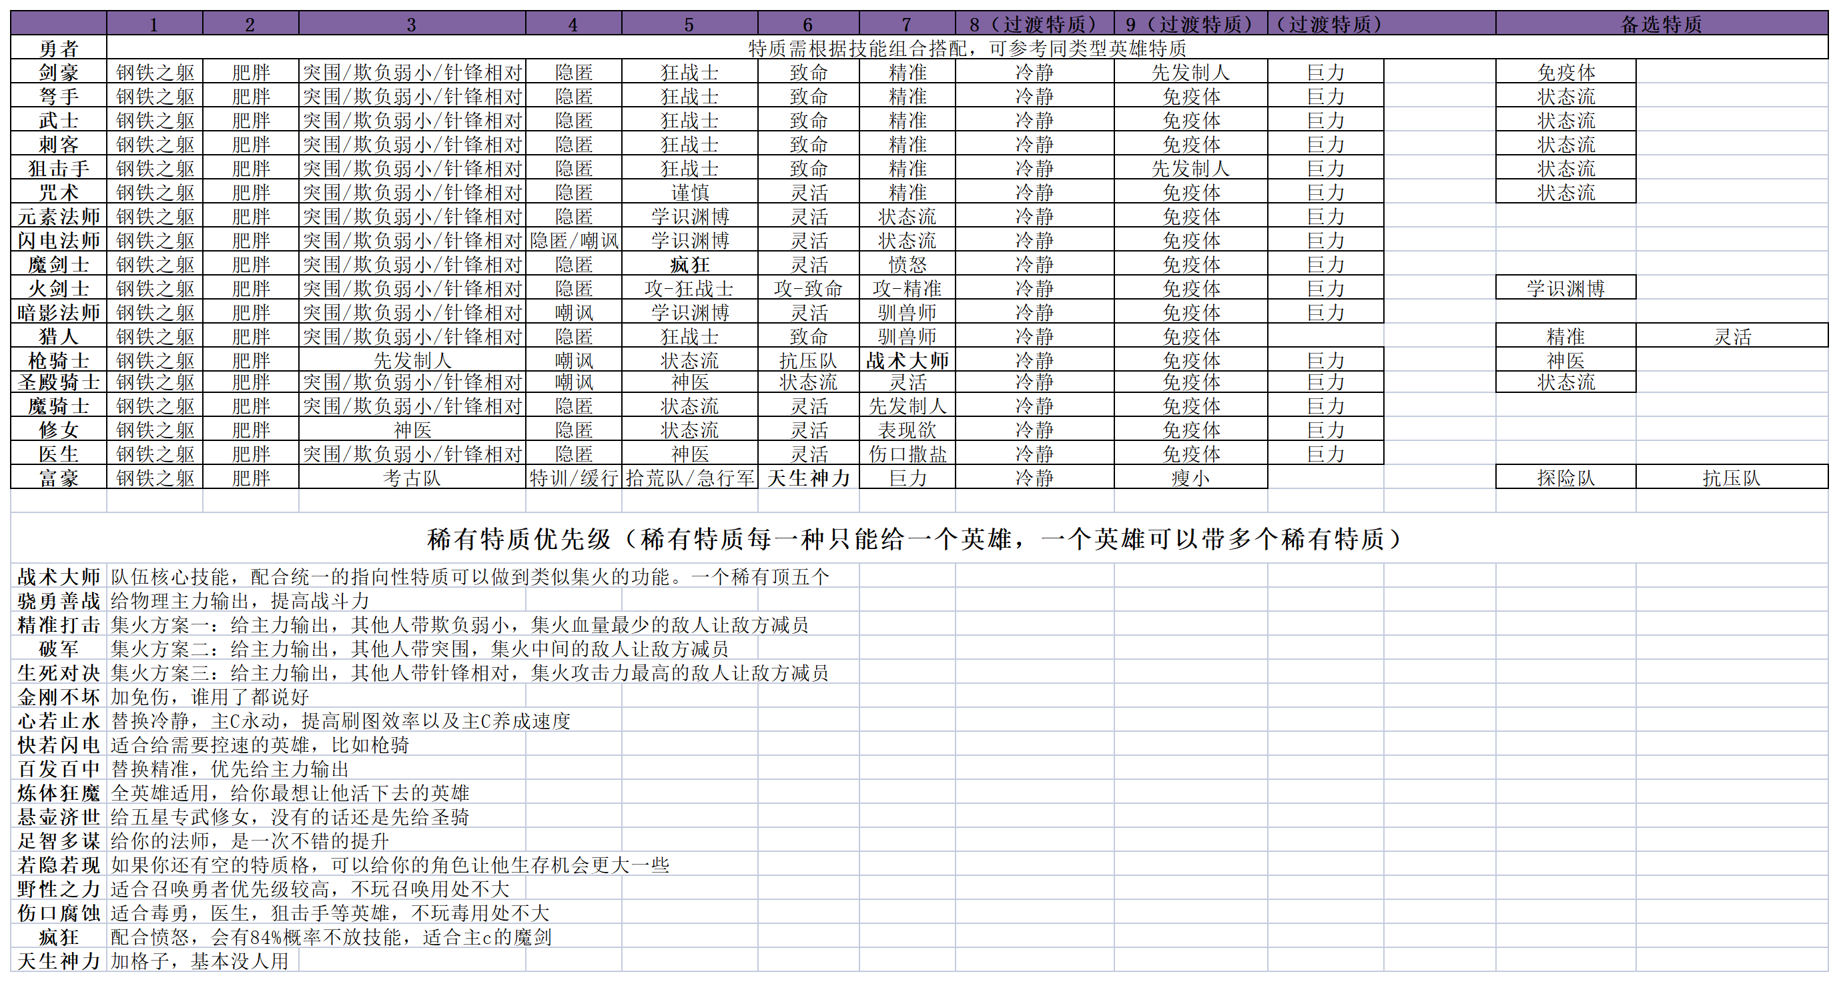The width and height of the screenshot is (1839, 982).
Task: Select the 圣殿骑士 row label
Action: click(59, 382)
